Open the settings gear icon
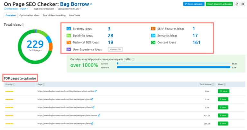Screen dimensions: 247x130 coord(243,4)
